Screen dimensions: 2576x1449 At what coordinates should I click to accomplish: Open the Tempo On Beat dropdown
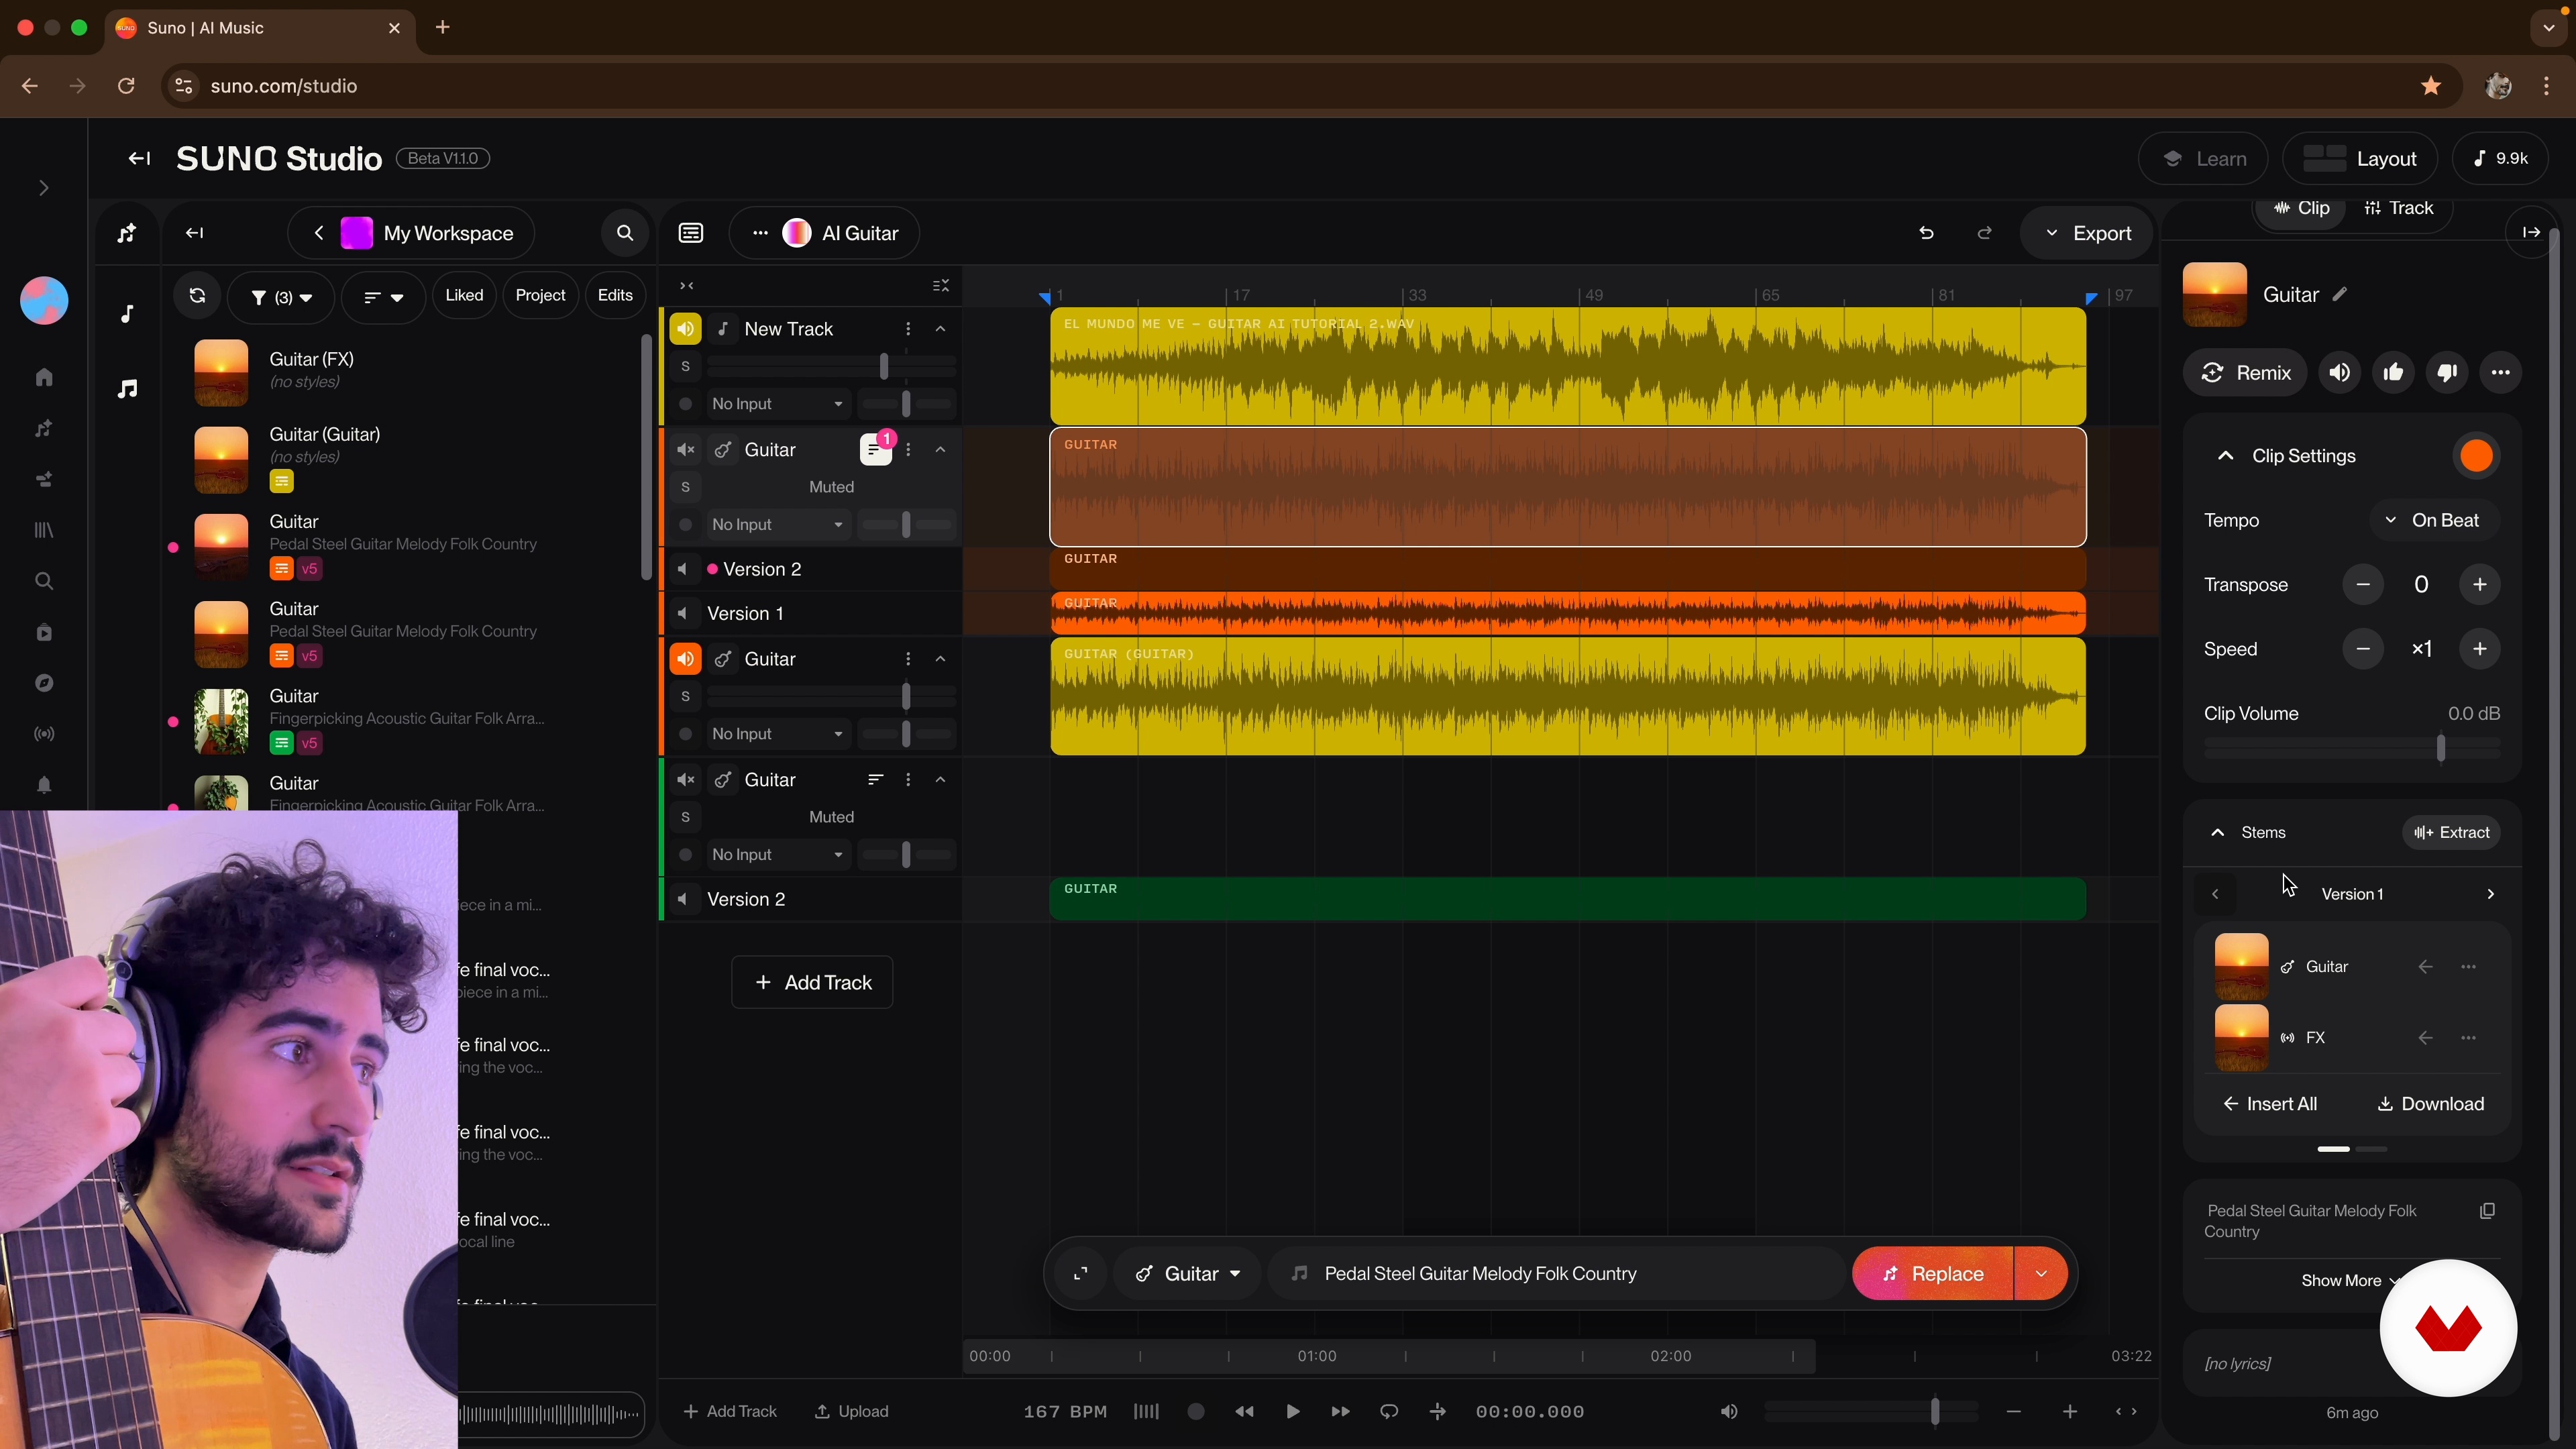pos(2434,520)
